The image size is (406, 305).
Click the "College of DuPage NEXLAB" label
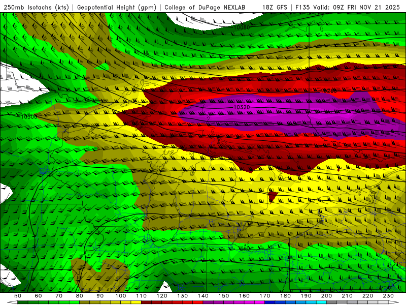pyautogui.click(x=205, y=7)
